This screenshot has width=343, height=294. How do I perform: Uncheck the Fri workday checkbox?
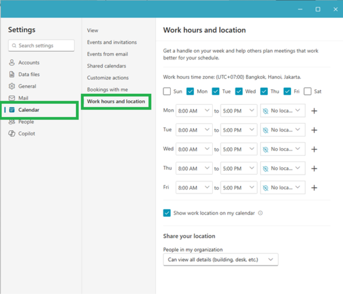[287, 91]
